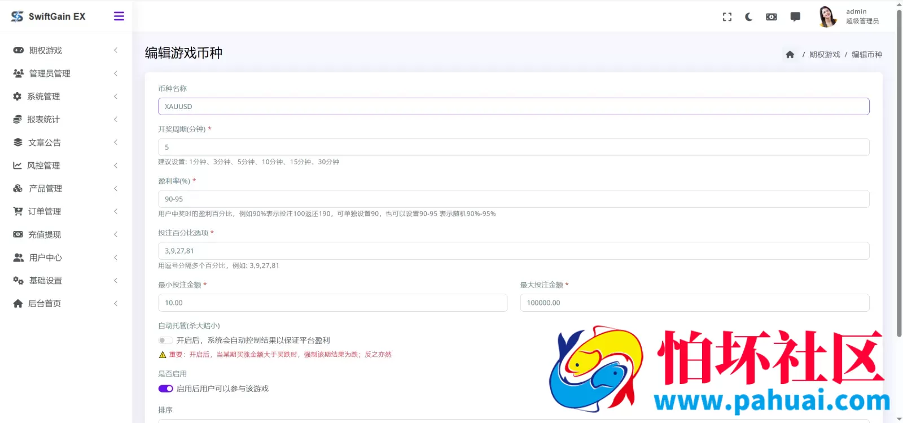Viewport: 903px width, 423px height.
Task: Click the gamepad icon beside 期权游戏
Action: point(19,50)
